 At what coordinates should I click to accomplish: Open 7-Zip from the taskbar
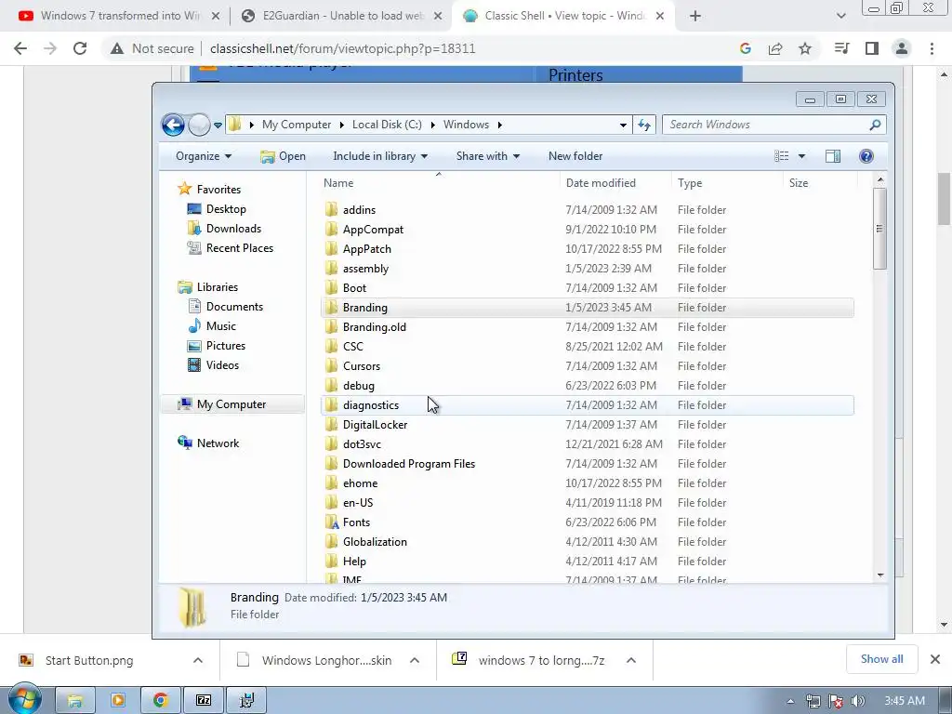(204, 701)
